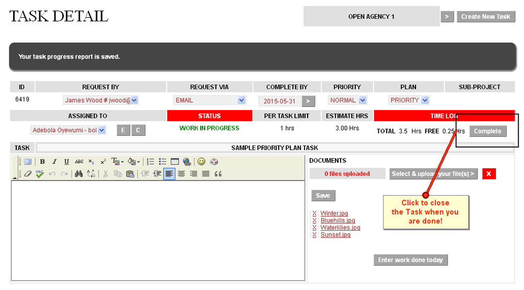Open the Waterlilies.jpg file link
This screenshot has height=290, width=524.
(x=340, y=228)
